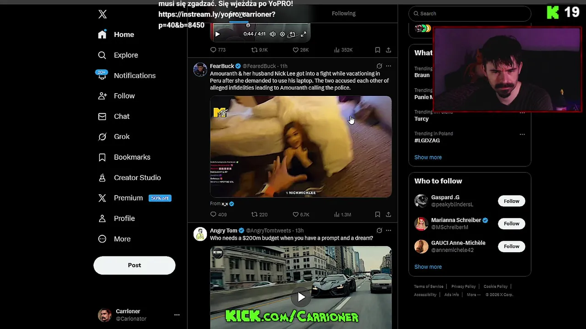The width and height of the screenshot is (586, 329).
Task: Go to Profile page
Action: 116,218
